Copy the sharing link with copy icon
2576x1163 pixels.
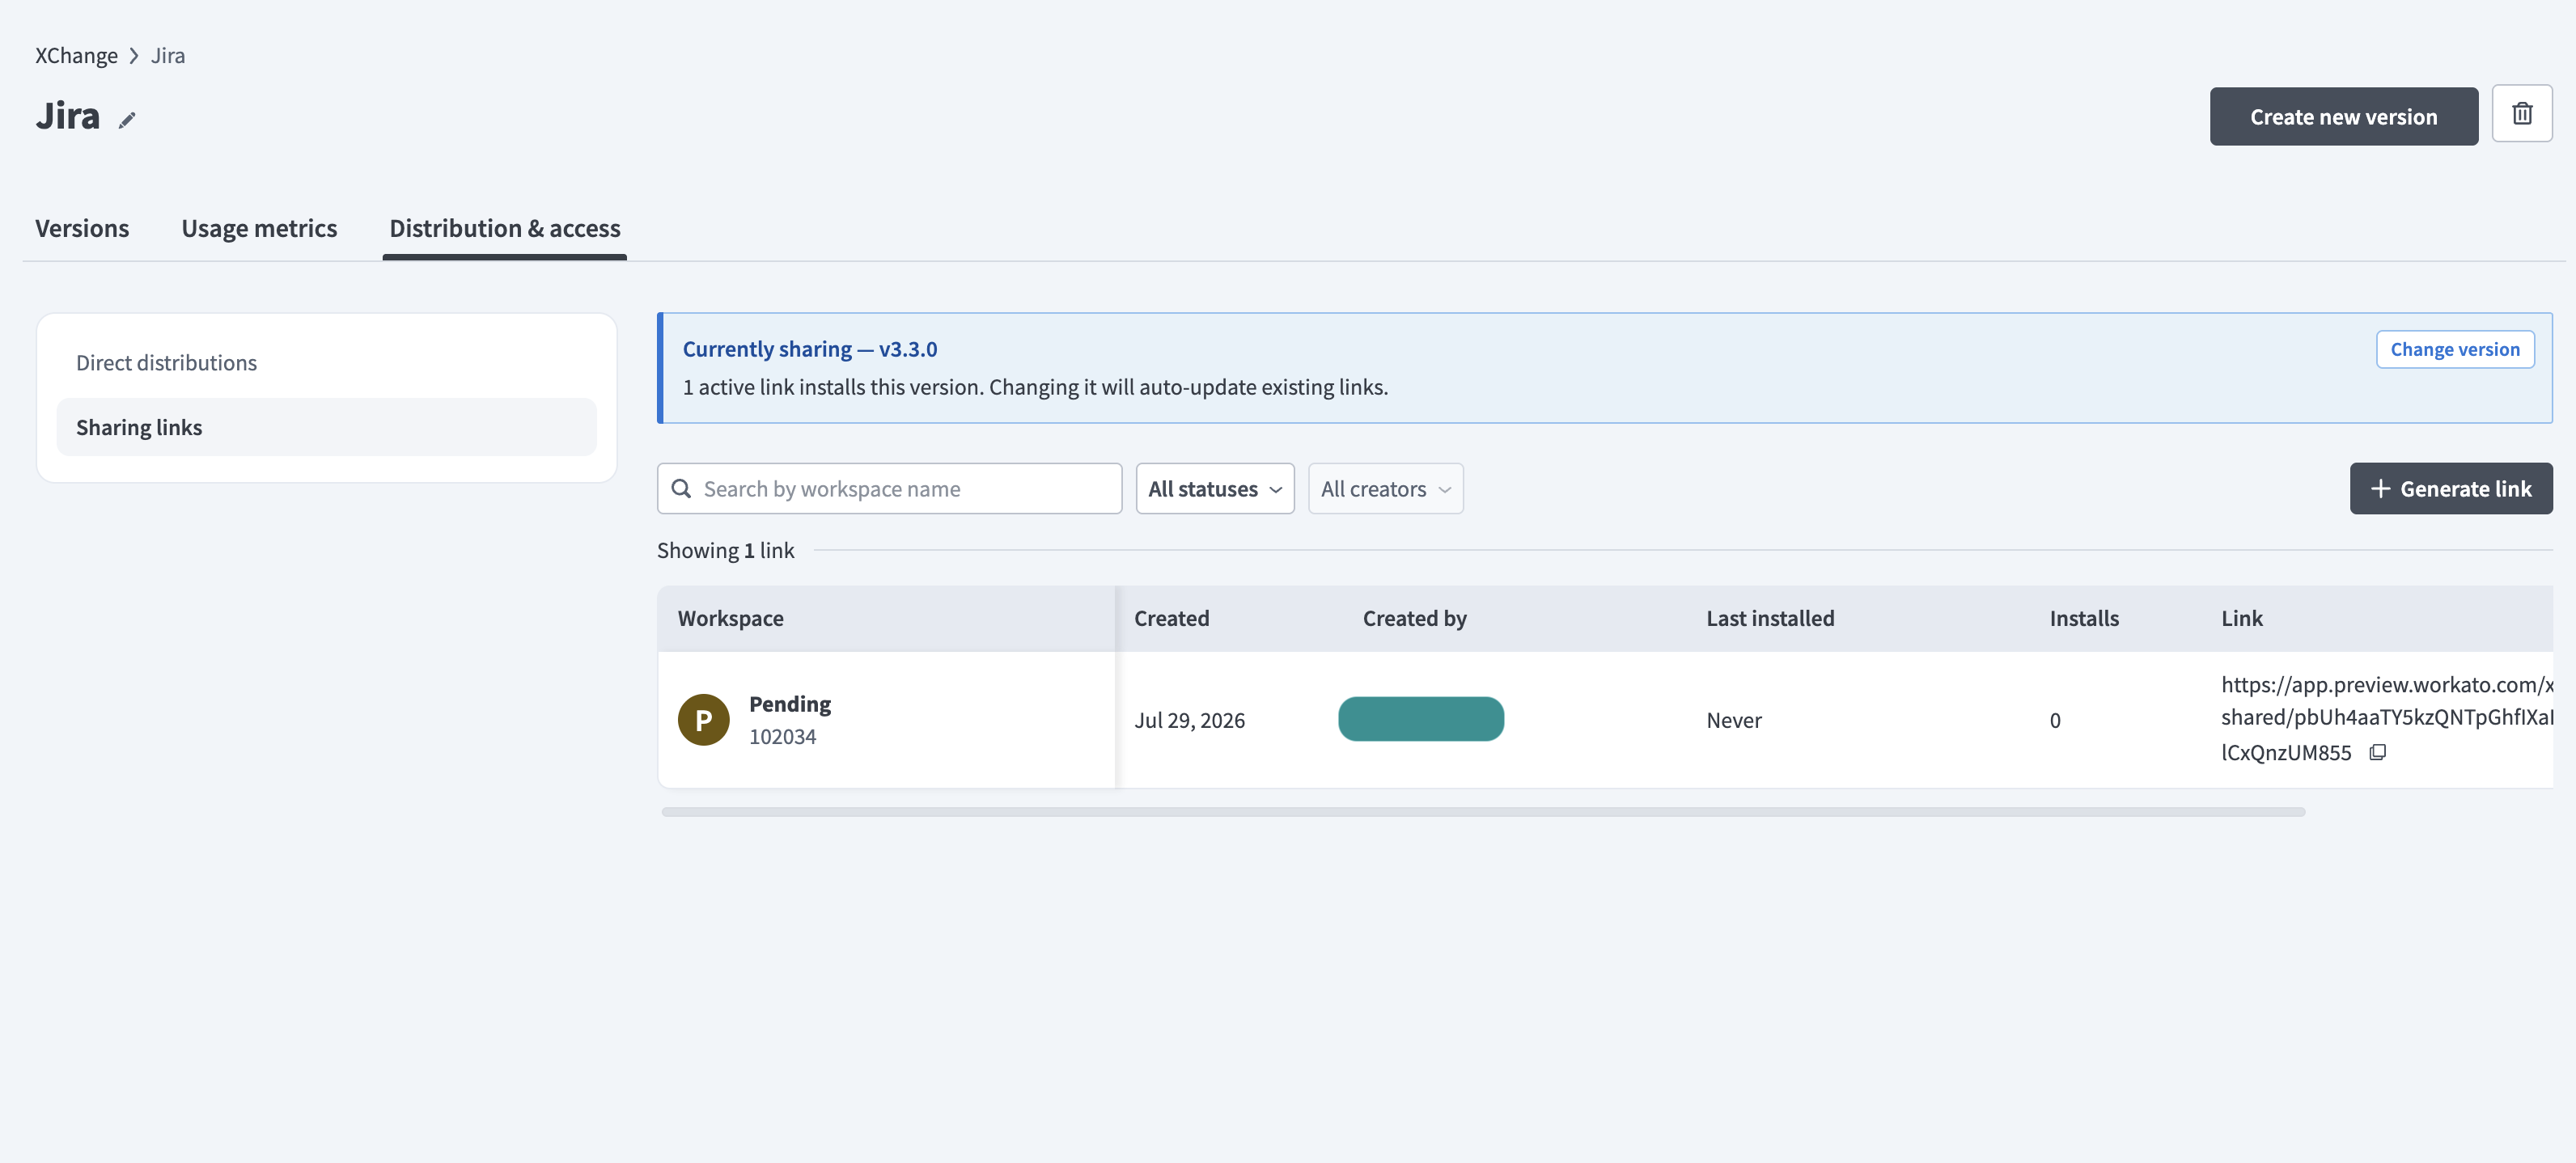(2377, 752)
